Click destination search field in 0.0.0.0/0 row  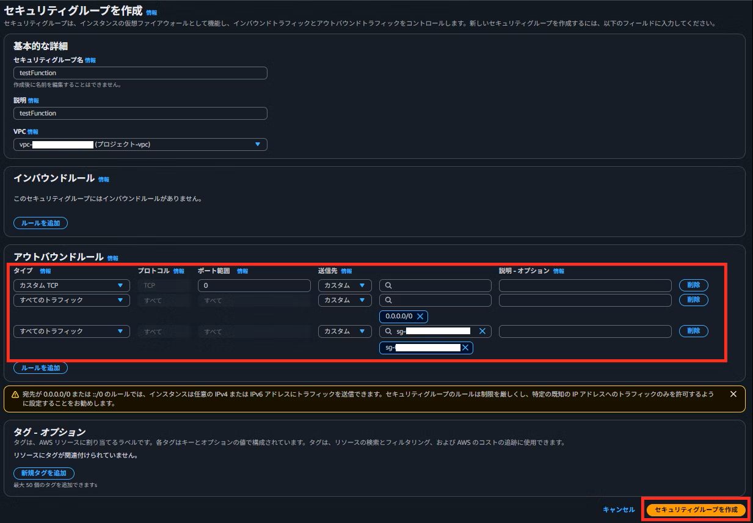[x=435, y=300]
